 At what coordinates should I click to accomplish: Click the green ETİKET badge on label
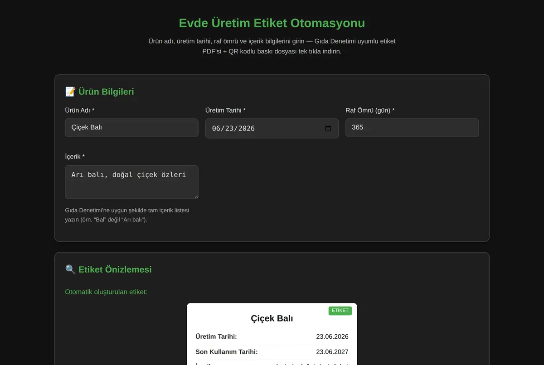[x=340, y=311]
